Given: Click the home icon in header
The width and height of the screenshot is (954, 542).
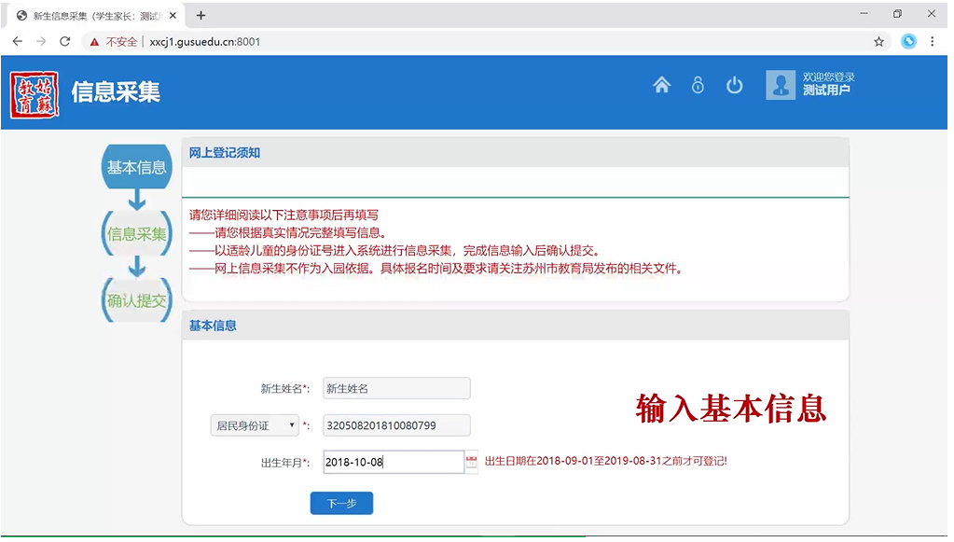Looking at the screenshot, I should 661,85.
